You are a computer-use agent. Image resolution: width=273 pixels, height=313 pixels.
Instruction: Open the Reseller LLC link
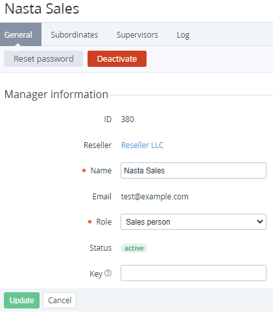pos(142,145)
